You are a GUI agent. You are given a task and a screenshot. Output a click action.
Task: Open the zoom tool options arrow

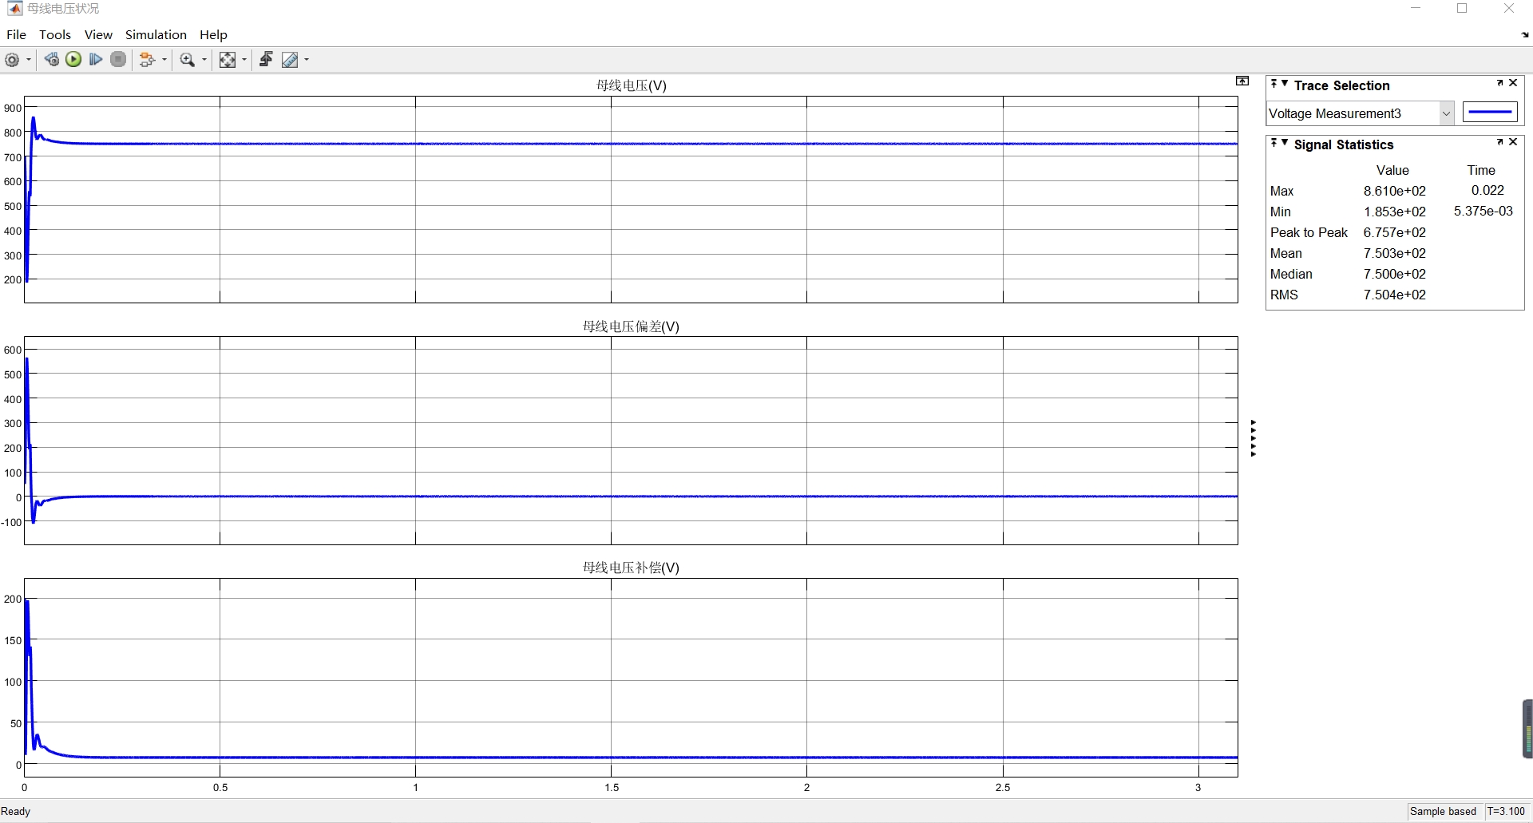(x=204, y=60)
